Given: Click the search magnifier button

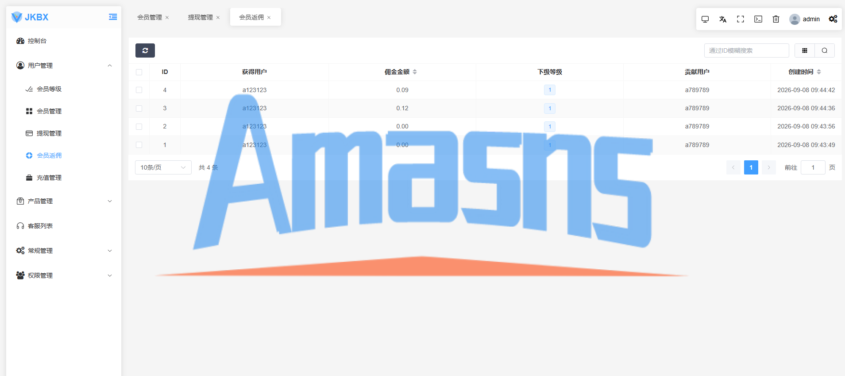Looking at the screenshot, I should (x=825, y=50).
